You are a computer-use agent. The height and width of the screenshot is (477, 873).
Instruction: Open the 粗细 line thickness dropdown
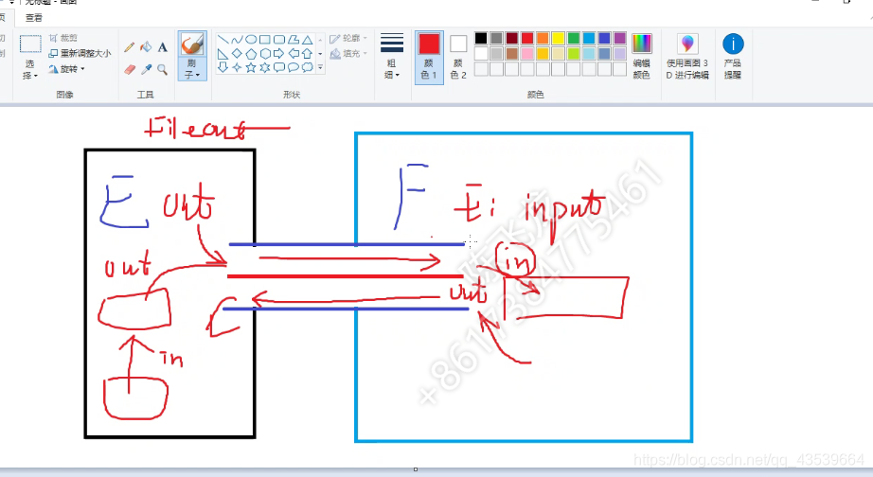click(392, 69)
